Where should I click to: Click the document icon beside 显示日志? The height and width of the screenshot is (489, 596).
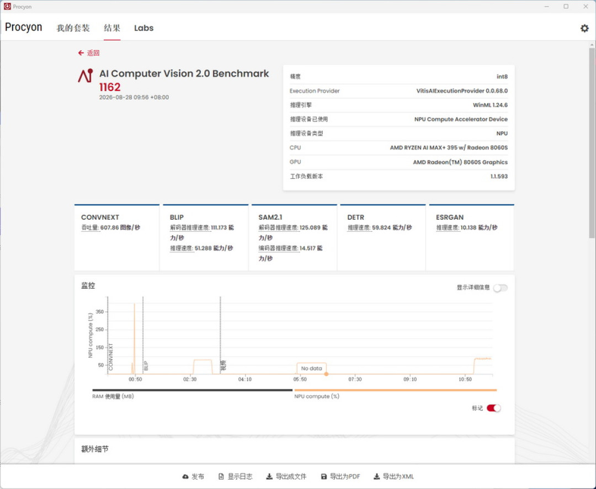(221, 476)
